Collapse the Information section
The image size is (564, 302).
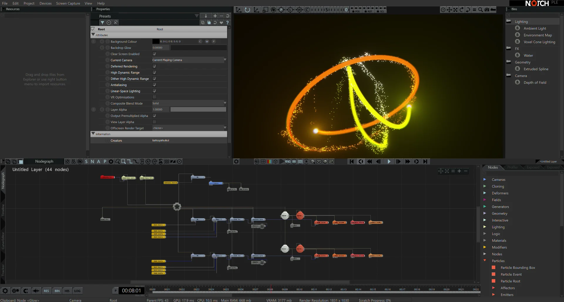(93, 134)
